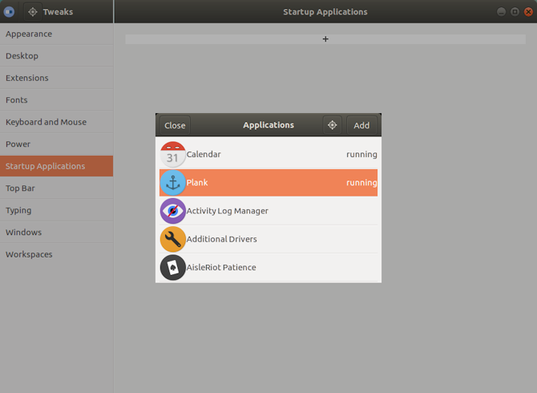
Task: Minimize the Tweaks window
Action: (x=501, y=12)
